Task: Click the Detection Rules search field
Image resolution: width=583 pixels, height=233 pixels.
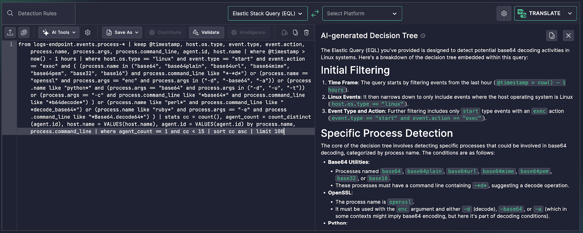Action: [x=38, y=13]
